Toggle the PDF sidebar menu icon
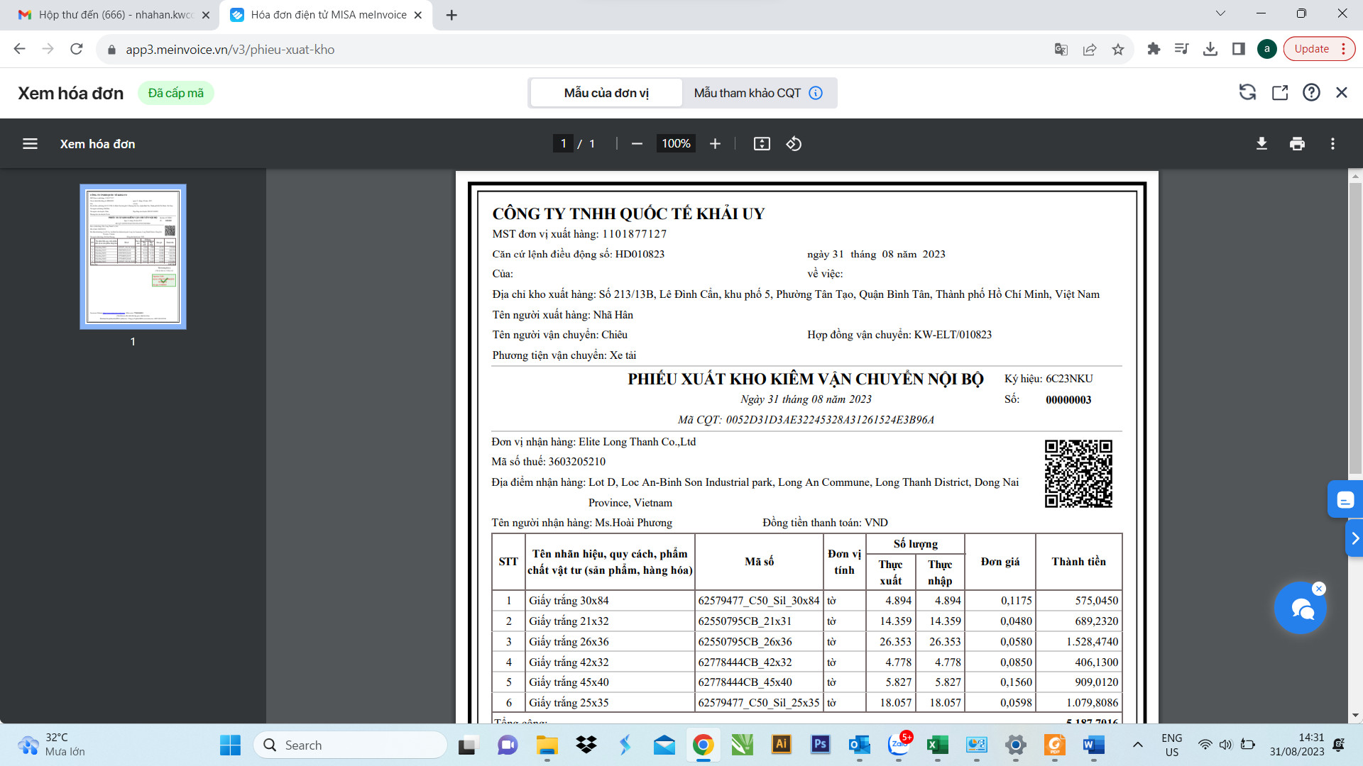1363x766 pixels. click(x=30, y=144)
